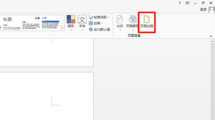Select the blue-banded 标题 style set thumbnail
Viewport: 215px width, 120px height.
pos(50,23)
